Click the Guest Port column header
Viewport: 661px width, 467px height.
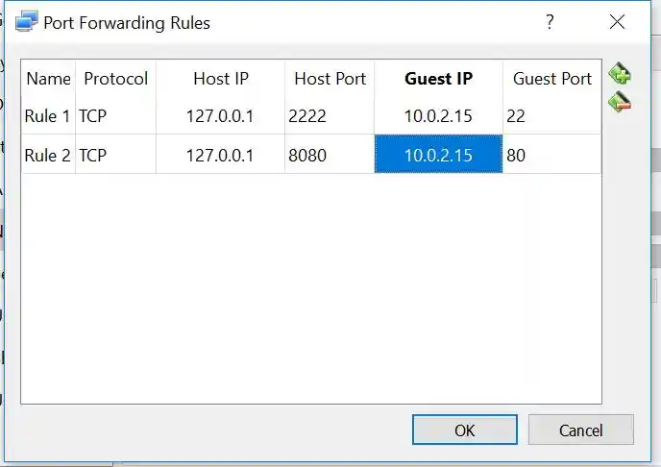point(552,79)
